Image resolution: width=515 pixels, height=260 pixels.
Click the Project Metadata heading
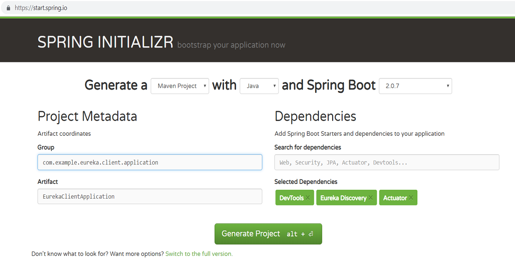[87, 116]
